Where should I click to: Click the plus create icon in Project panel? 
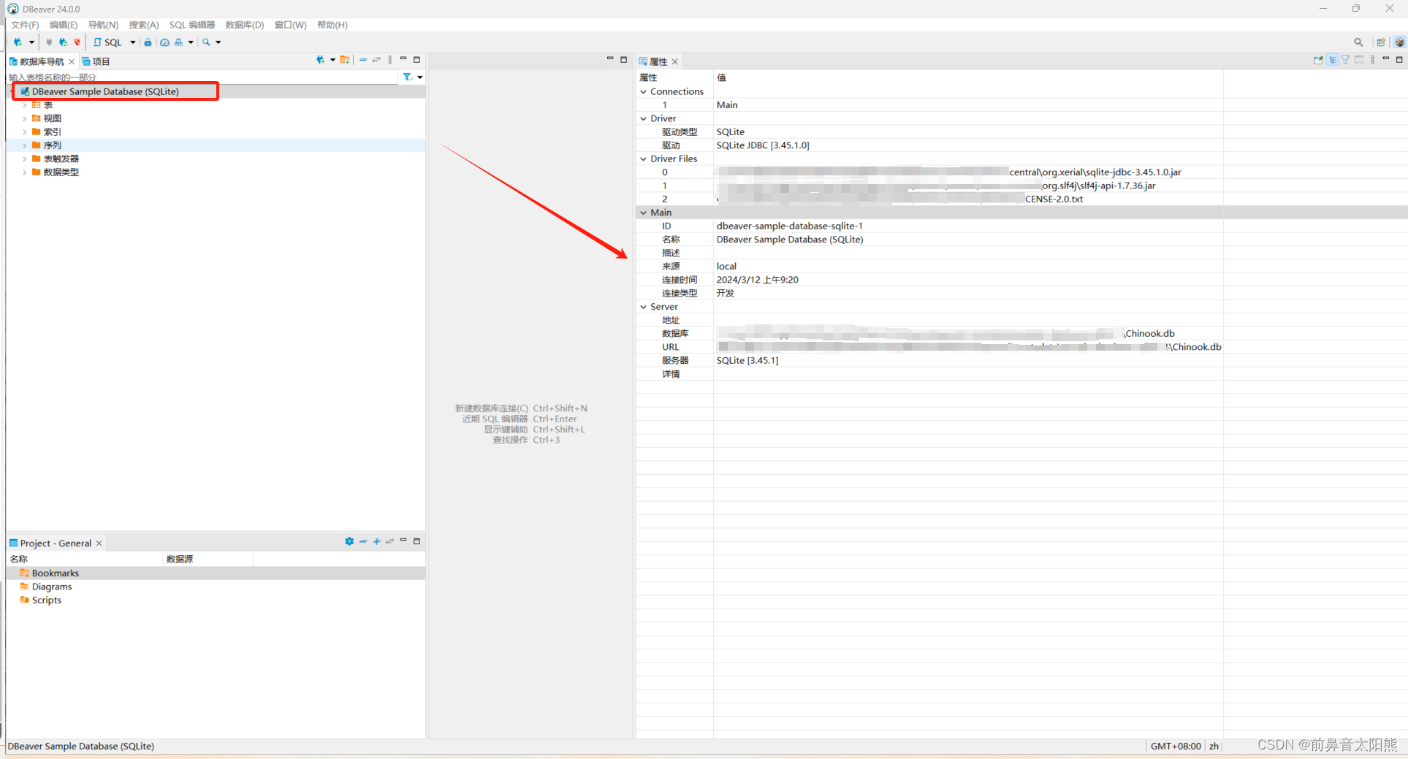point(377,541)
